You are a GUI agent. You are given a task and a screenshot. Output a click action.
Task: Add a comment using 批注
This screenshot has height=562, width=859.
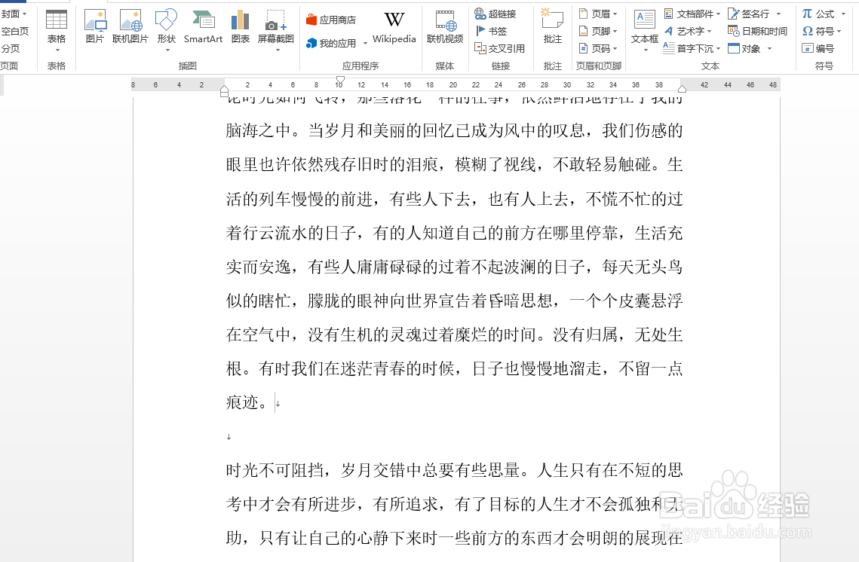[552, 28]
